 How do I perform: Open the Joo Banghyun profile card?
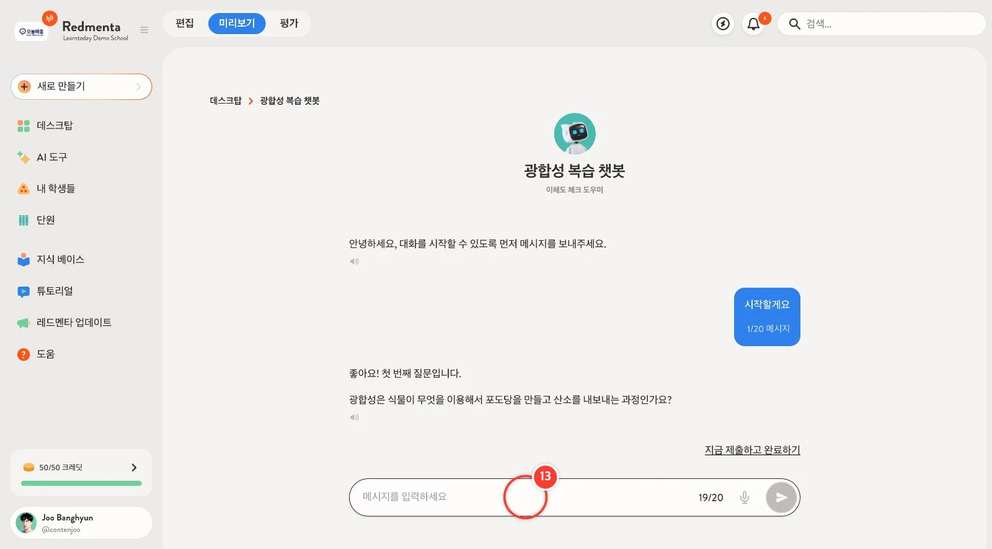click(81, 523)
